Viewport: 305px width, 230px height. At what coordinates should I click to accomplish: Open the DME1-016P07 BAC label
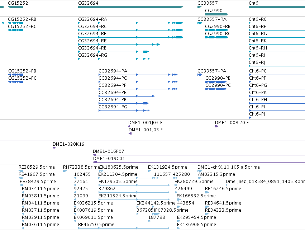pos(108,151)
